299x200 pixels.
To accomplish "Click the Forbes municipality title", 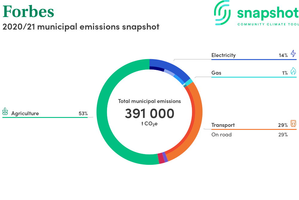I will point(28,11).
